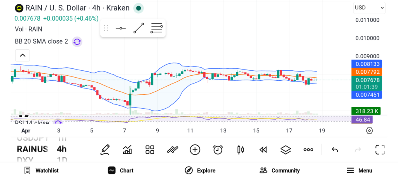The image size is (398, 179).
Task: Switch to the Watchlist tab
Action: pos(41,170)
